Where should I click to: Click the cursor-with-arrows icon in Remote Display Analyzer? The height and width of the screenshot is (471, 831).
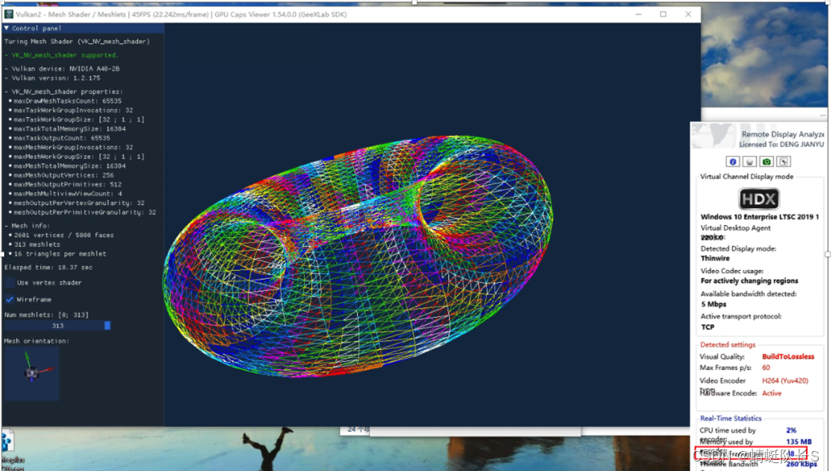click(x=784, y=161)
